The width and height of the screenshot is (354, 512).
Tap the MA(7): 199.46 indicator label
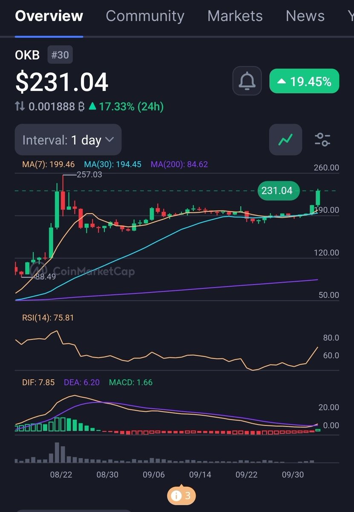pos(49,164)
